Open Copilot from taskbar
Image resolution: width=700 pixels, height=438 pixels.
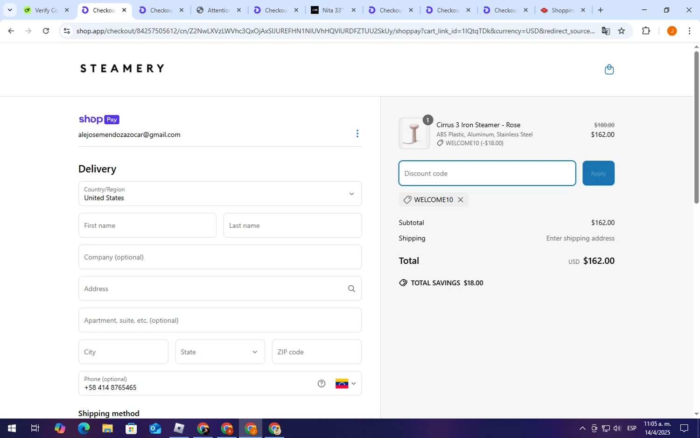[x=60, y=428]
